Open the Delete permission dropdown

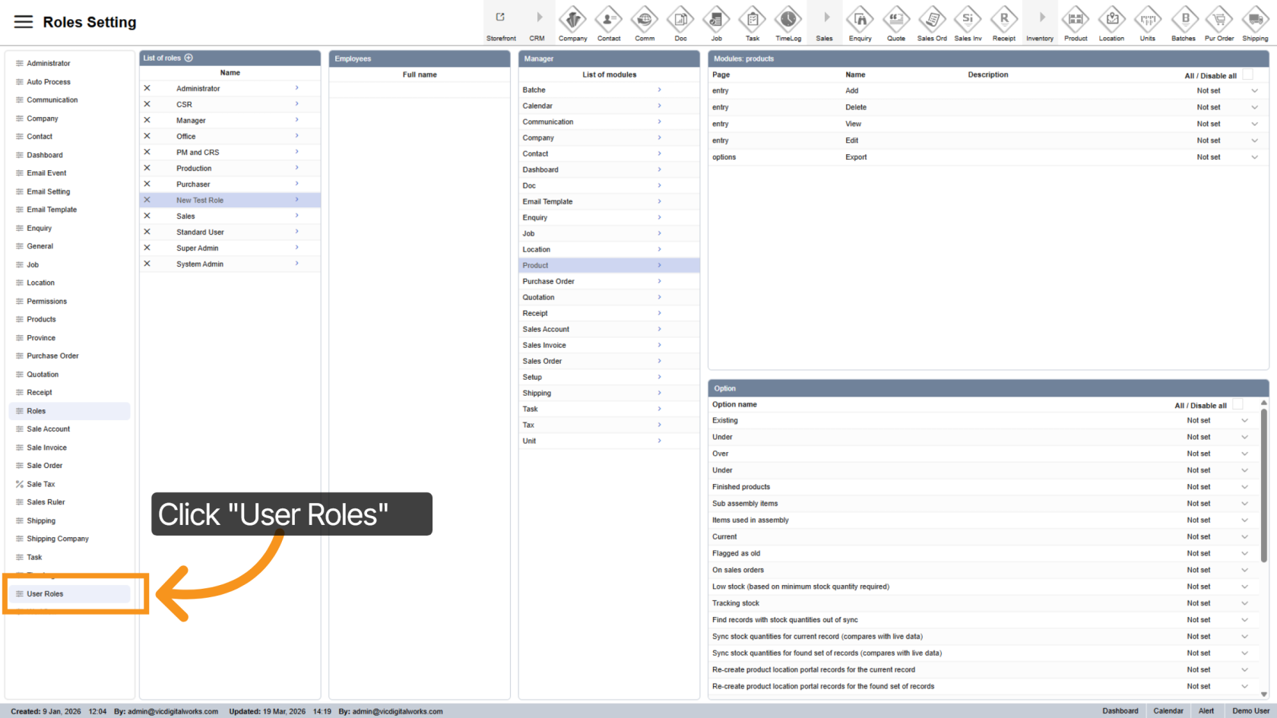(x=1254, y=107)
